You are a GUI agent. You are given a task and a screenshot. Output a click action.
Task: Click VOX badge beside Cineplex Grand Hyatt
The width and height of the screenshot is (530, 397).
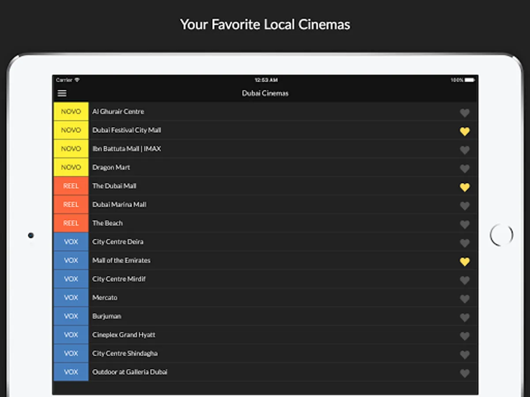[71, 335]
